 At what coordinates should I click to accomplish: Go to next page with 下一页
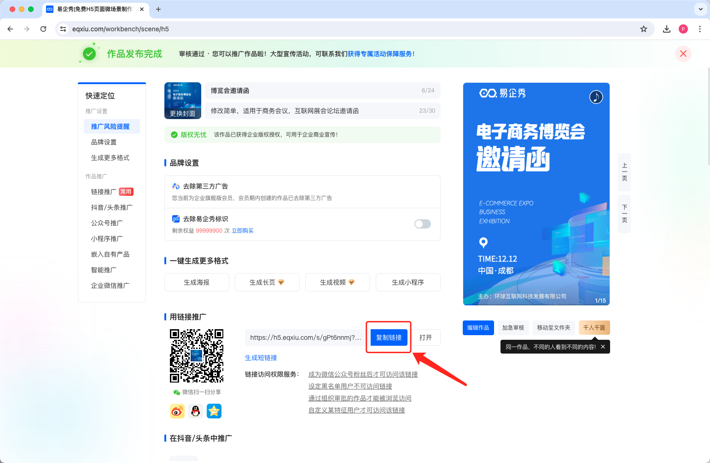tap(624, 214)
